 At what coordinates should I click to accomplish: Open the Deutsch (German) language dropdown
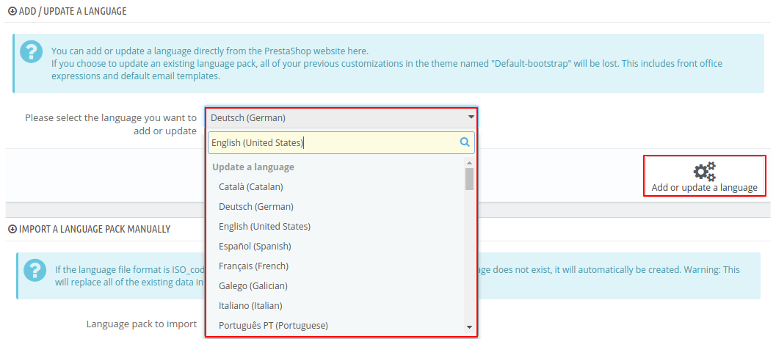point(341,118)
